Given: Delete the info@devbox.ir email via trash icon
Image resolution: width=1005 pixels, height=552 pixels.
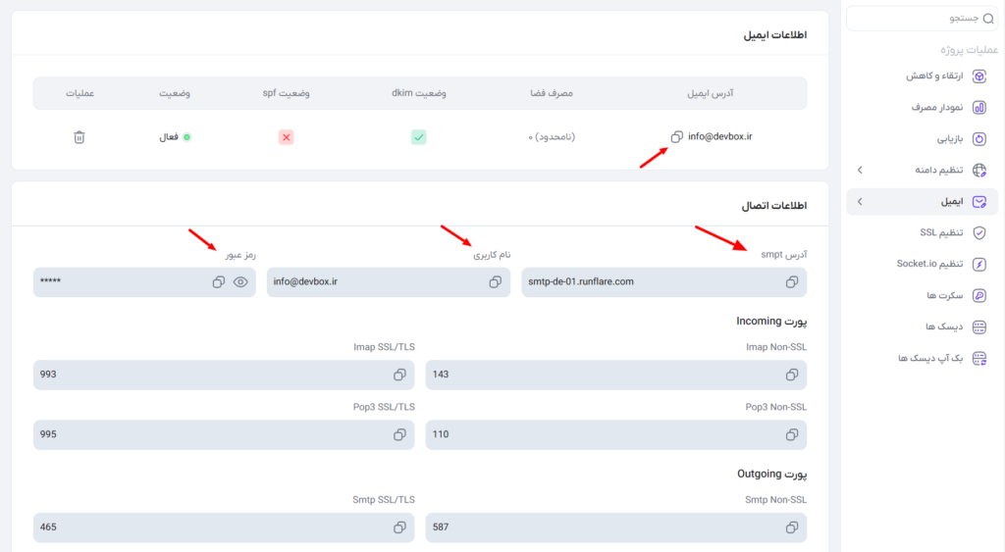Looking at the screenshot, I should point(79,137).
